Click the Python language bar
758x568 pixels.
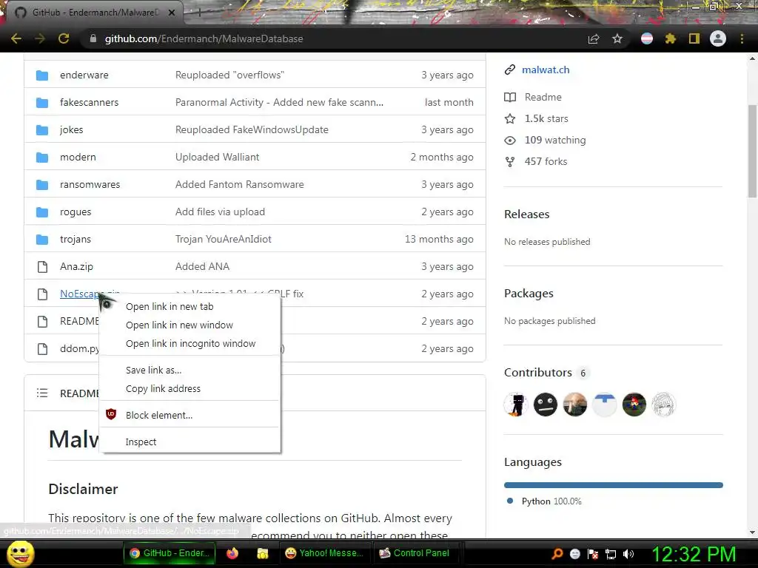coord(614,485)
